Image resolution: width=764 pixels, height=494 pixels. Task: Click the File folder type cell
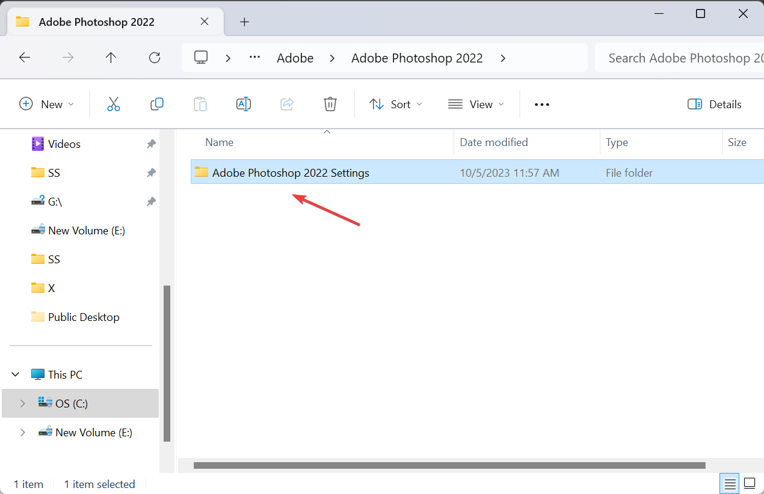tap(629, 173)
